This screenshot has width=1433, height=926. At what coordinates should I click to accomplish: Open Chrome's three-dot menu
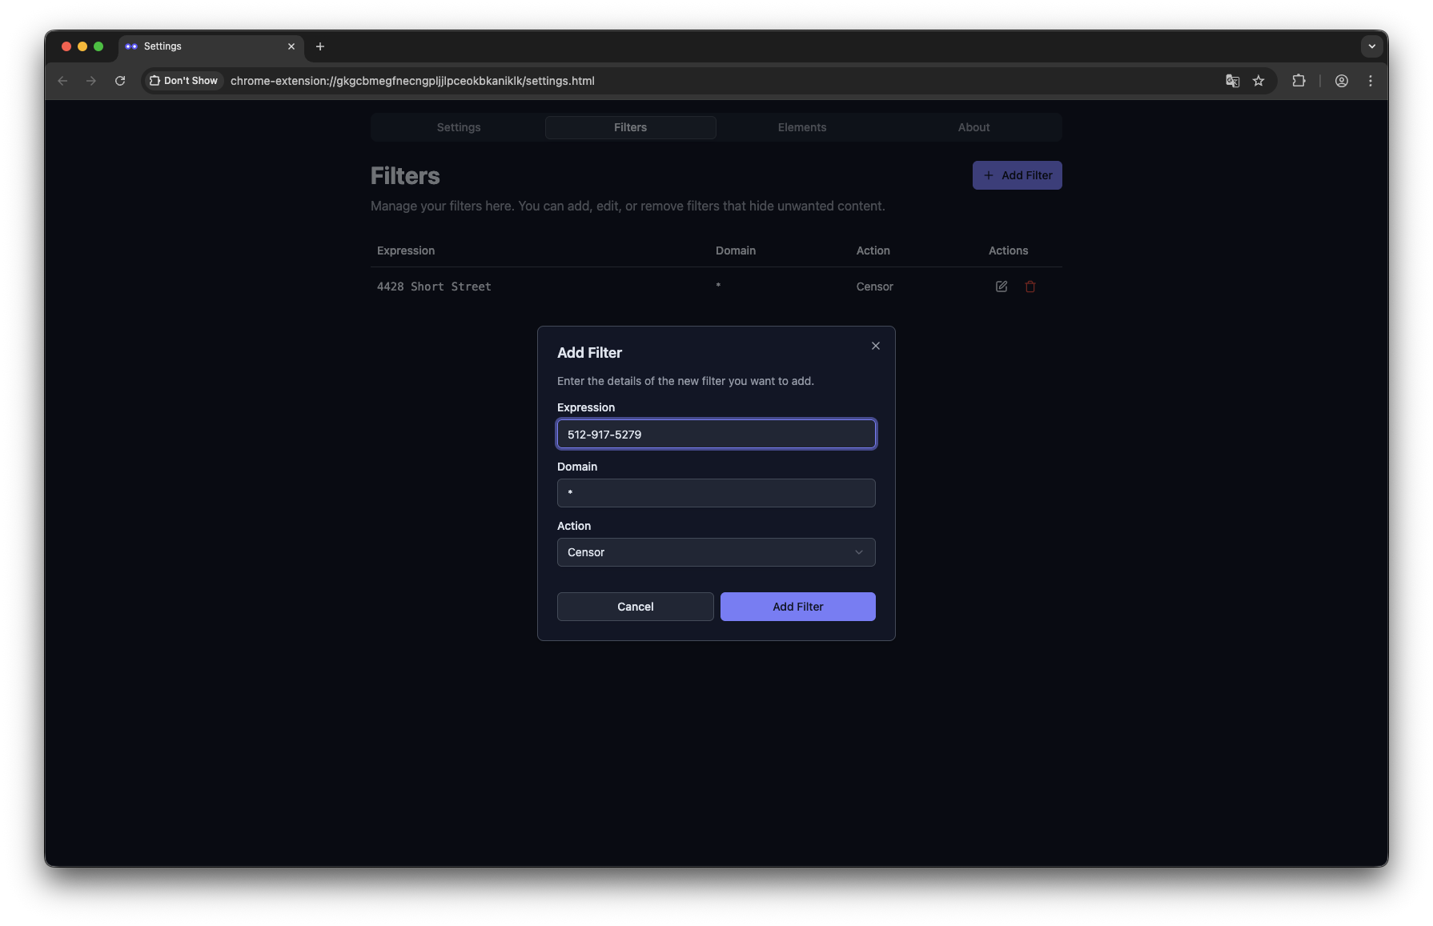1370,81
